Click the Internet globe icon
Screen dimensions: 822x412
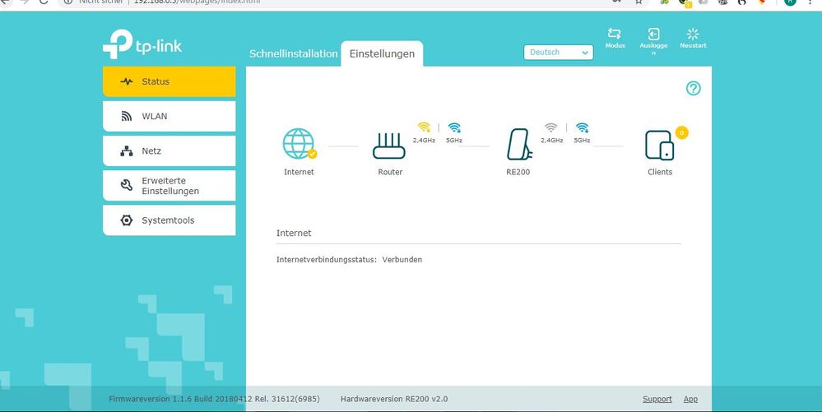pos(299,144)
